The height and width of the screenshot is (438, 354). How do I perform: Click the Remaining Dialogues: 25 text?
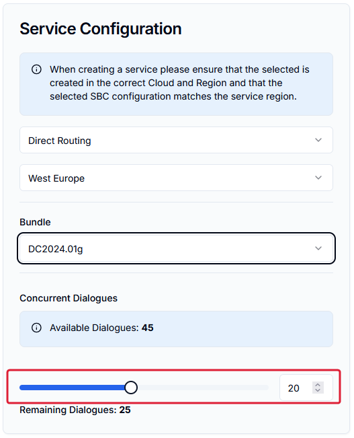click(75, 410)
